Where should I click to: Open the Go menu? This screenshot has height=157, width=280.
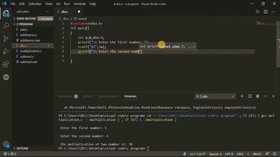[x=58, y=4]
